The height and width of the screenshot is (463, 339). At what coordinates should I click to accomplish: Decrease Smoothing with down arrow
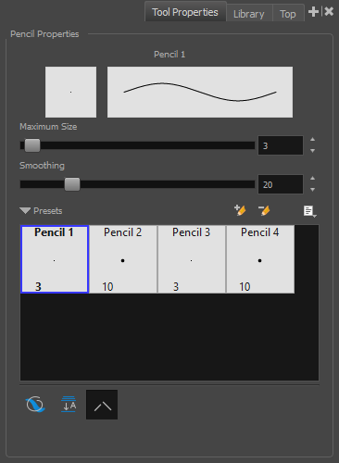pos(313,190)
